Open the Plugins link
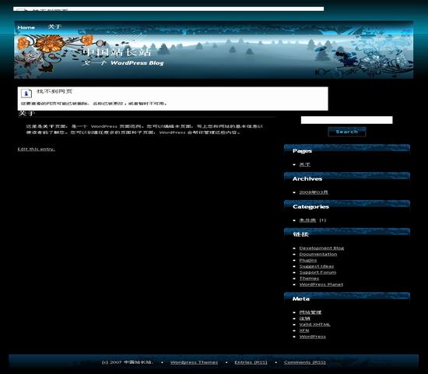428x374 pixels. pyautogui.click(x=308, y=260)
